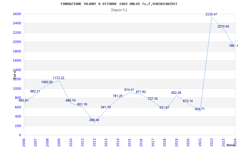Screen dimensions: 238x148
Task: Click the 2009 x-axis year label
Action: (x=59, y=142)
